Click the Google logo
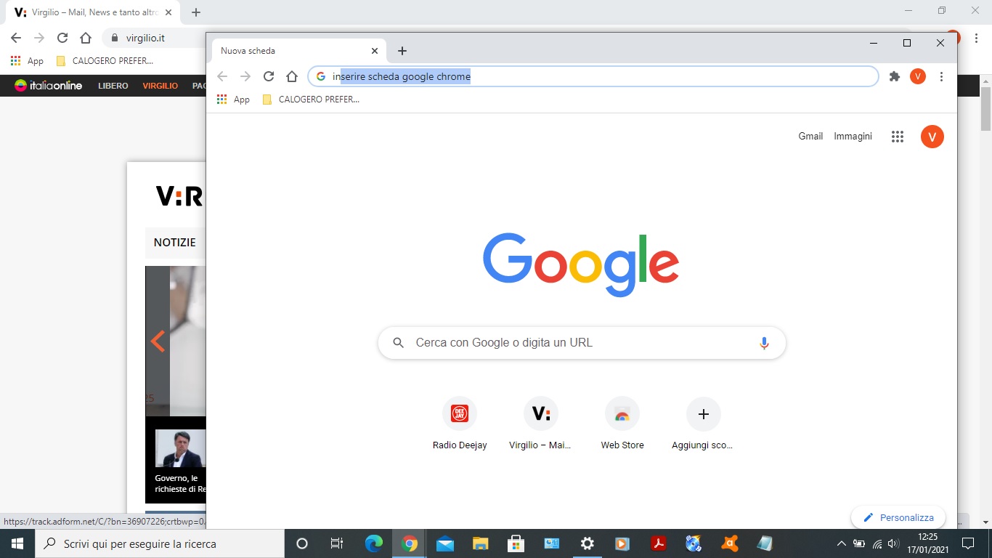This screenshot has height=558, width=992. coord(581,264)
